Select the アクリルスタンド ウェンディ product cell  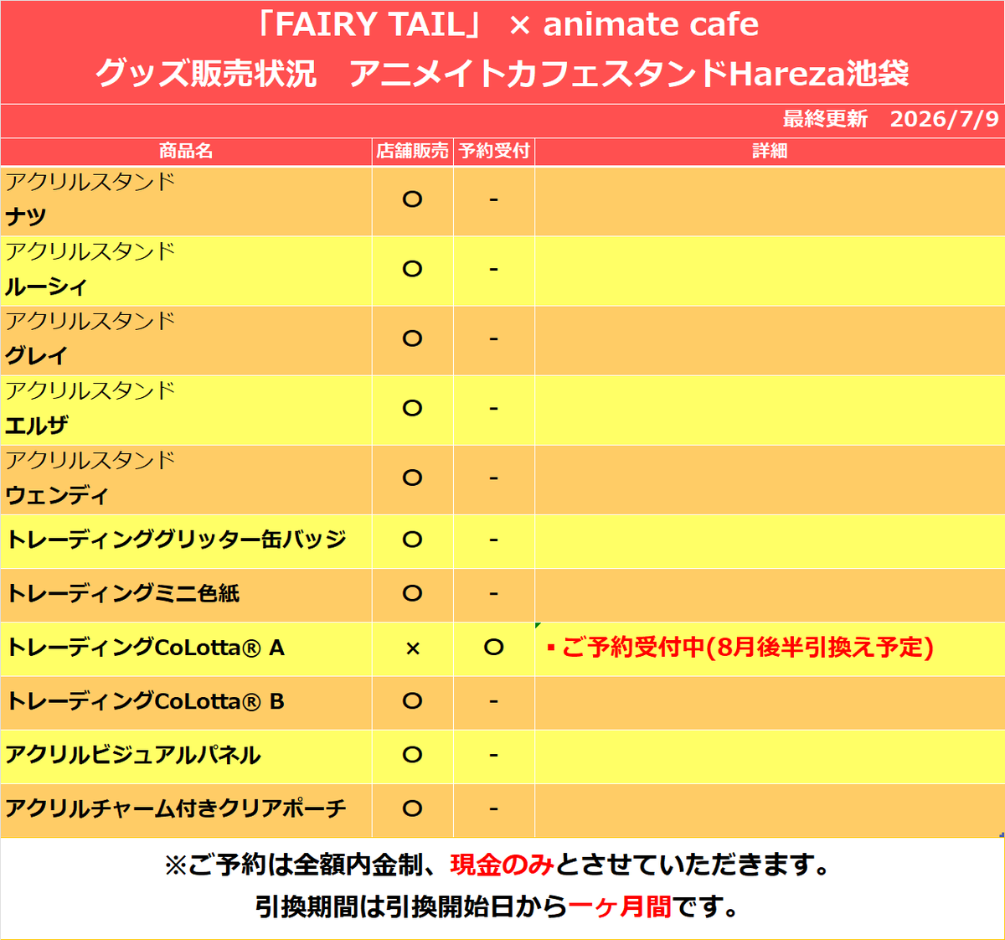[186, 479]
